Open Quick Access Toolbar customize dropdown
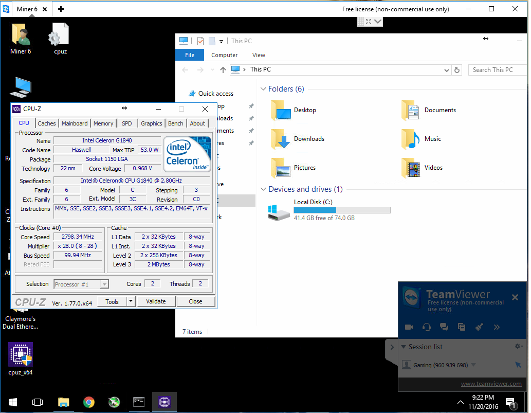The width and height of the screenshot is (531, 413). tap(221, 41)
